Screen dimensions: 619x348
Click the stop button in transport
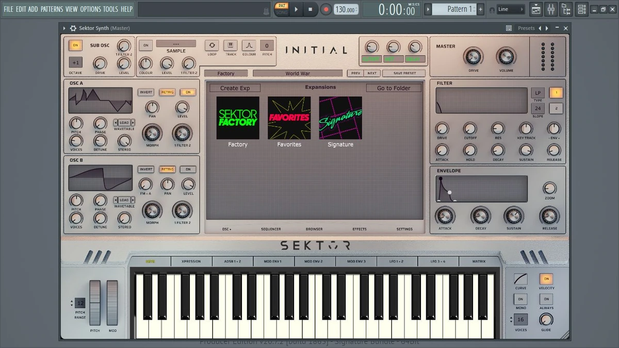tap(311, 9)
